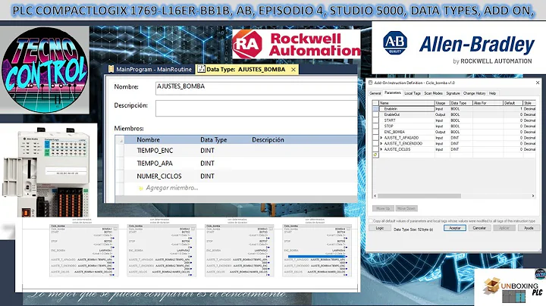
Task: Click the Default column header
Action: pyautogui.click(x=513, y=103)
